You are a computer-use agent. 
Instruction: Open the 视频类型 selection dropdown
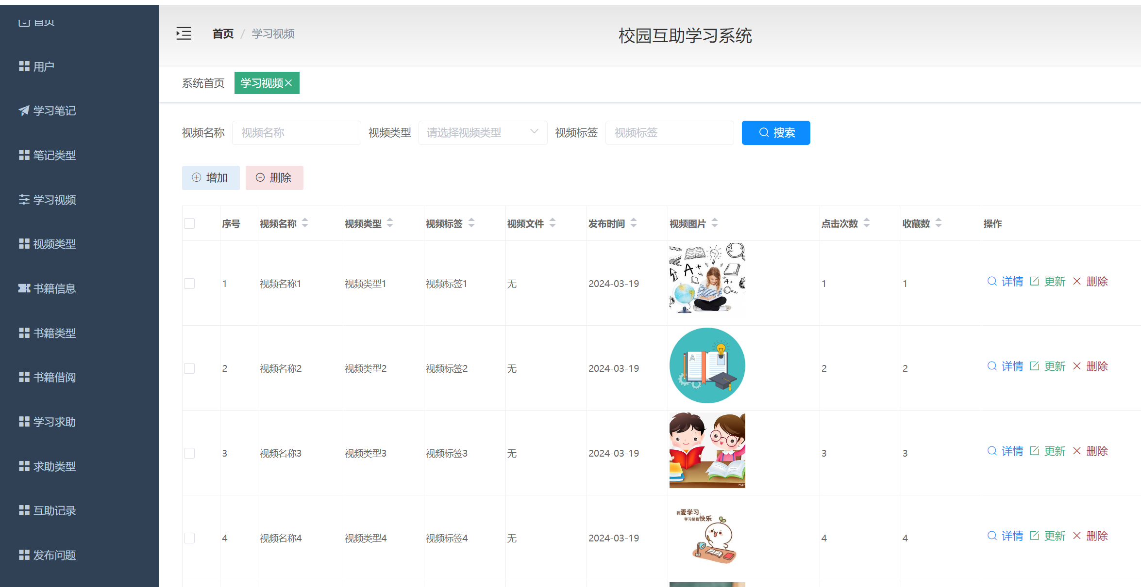coord(483,132)
